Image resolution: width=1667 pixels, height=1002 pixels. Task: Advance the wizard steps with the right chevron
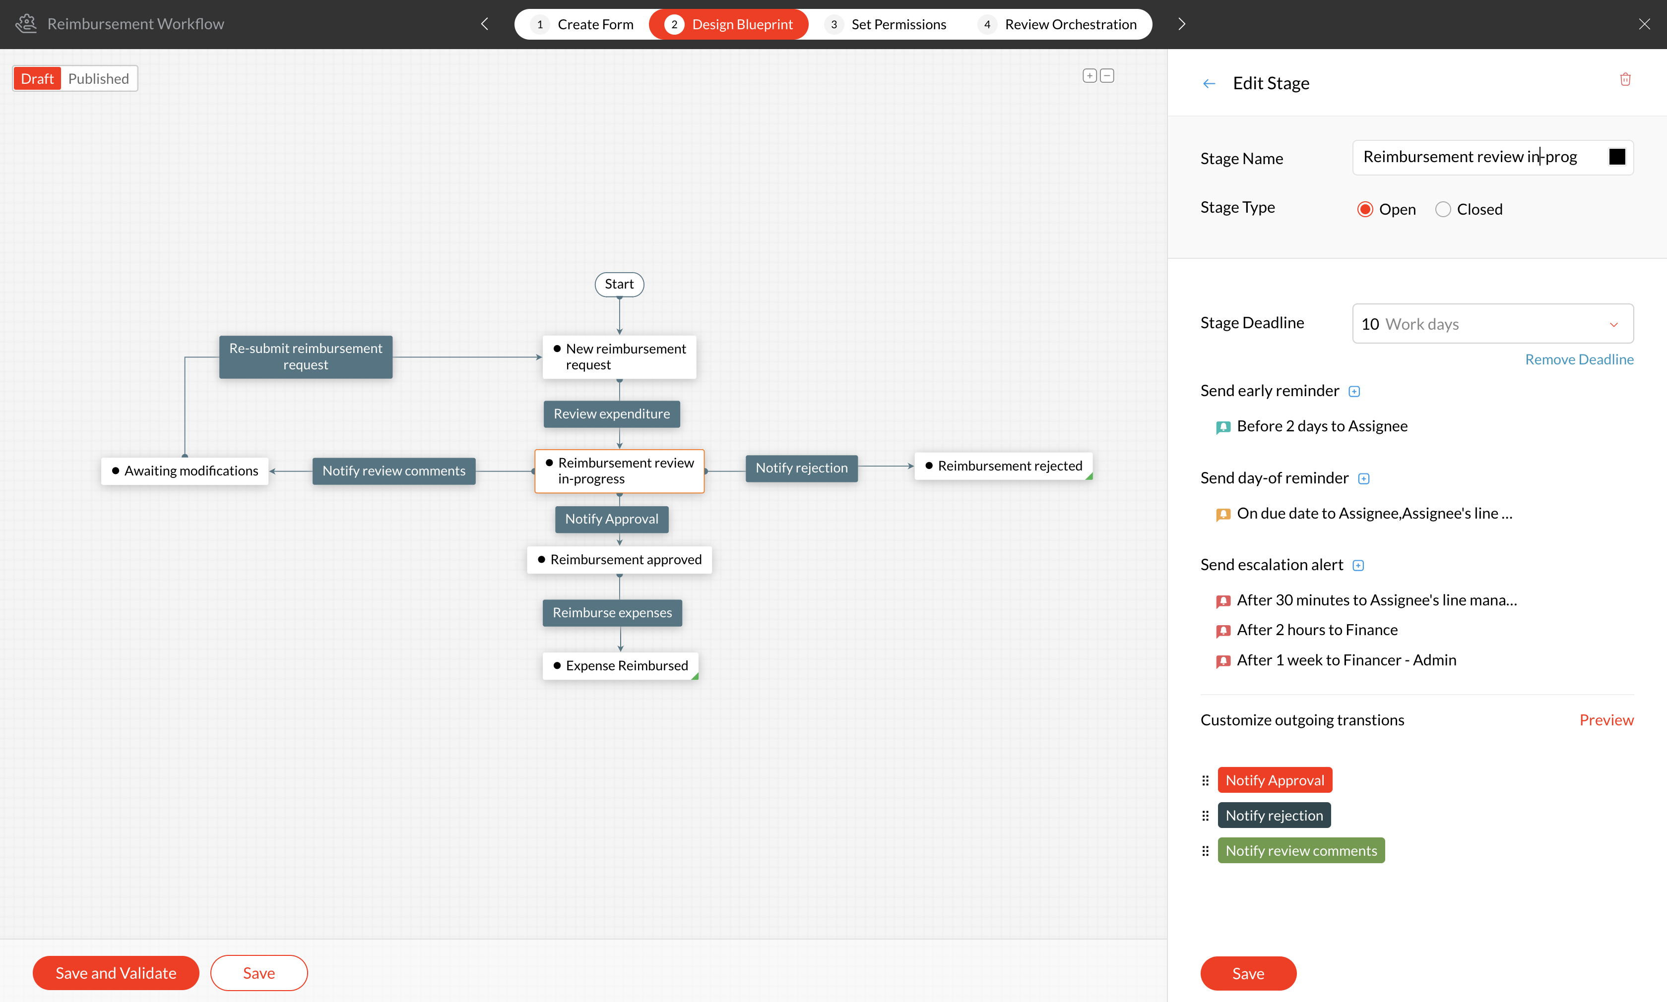pos(1181,24)
